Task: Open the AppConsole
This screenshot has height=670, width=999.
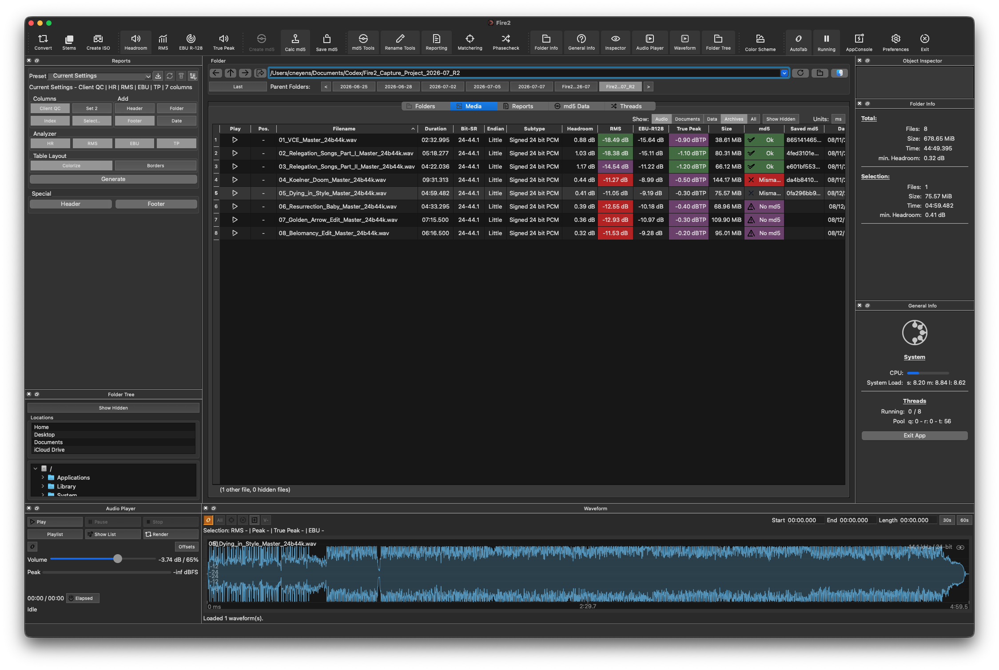Action: [859, 43]
